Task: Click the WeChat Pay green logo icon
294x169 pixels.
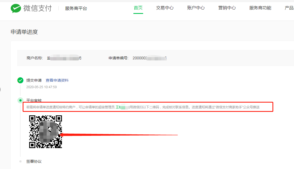Action: point(16,8)
